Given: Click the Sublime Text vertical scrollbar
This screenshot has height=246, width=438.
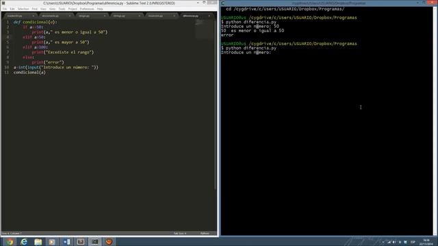Looking at the screenshot, I should (x=216, y=105).
